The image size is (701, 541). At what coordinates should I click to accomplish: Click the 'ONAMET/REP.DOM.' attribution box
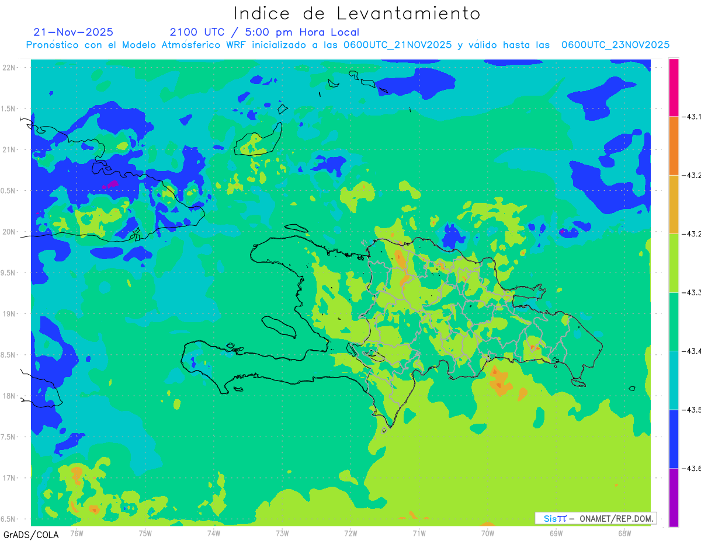tap(595, 518)
